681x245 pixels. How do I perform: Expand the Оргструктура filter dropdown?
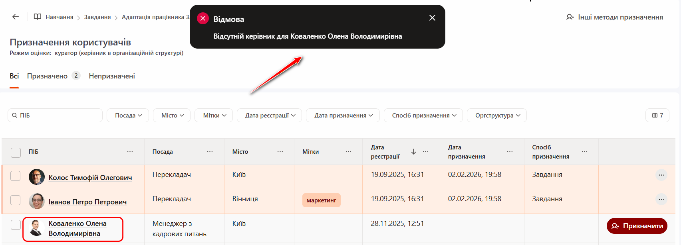click(496, 116)
